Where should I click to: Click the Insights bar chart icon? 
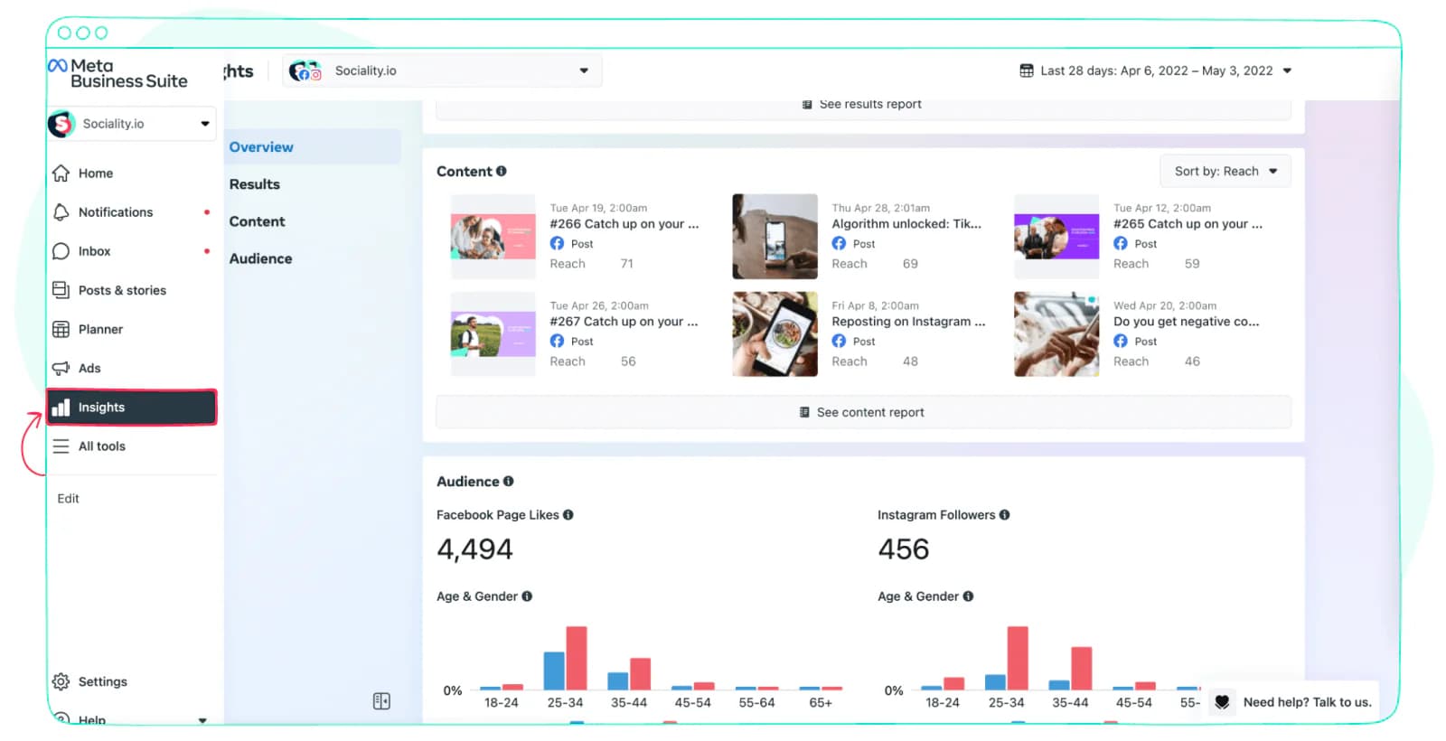click(61, 408)
